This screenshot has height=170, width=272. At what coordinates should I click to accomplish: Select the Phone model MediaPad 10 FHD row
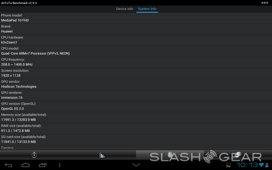pyautogui.click(x=136, y=18)
